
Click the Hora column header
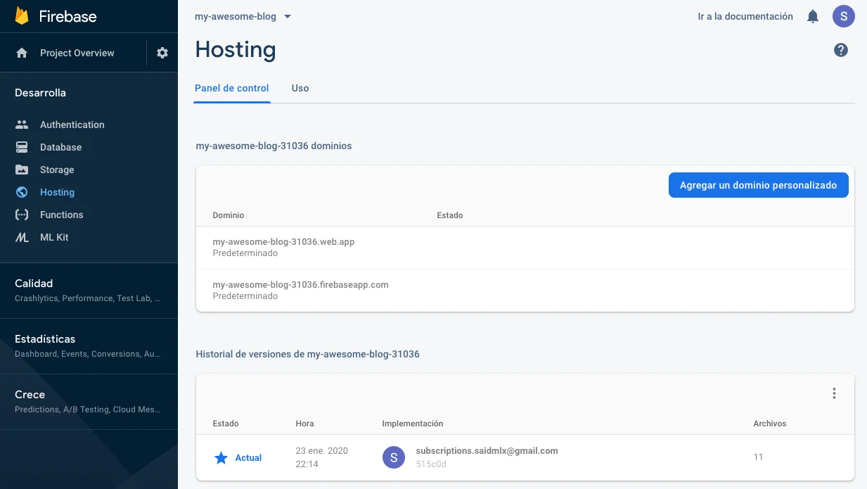click(304, 424)
